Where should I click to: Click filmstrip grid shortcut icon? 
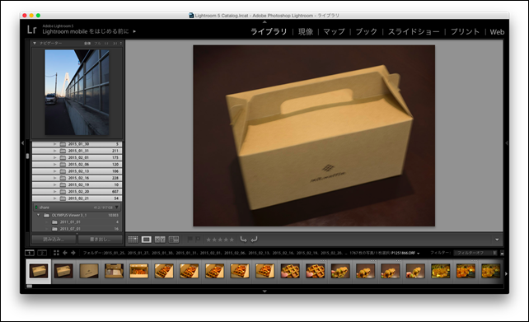point(56,253)
